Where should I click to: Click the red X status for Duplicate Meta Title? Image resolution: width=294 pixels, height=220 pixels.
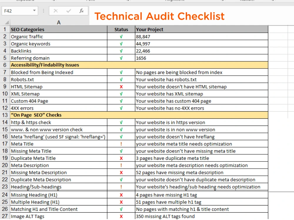click(121, 158)
